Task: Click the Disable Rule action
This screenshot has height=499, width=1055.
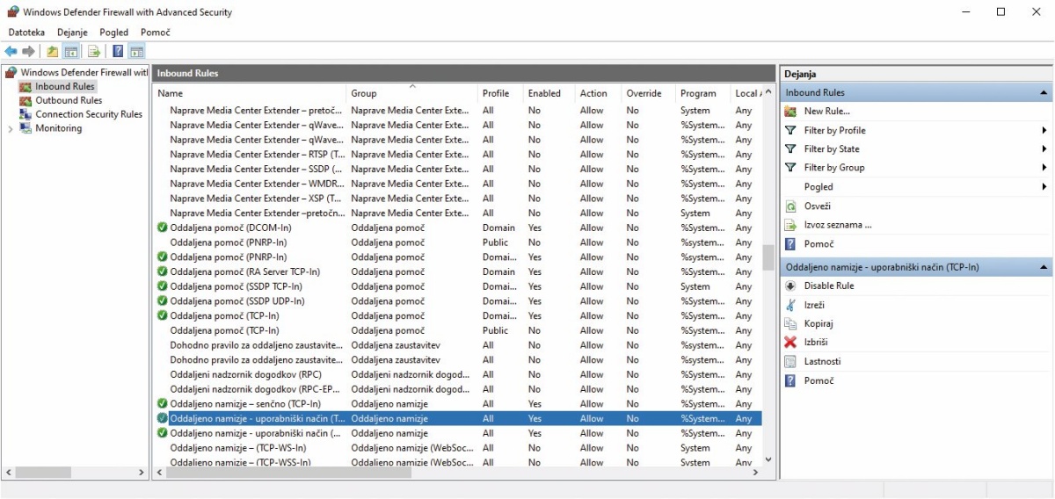Action: click(829, 286)
